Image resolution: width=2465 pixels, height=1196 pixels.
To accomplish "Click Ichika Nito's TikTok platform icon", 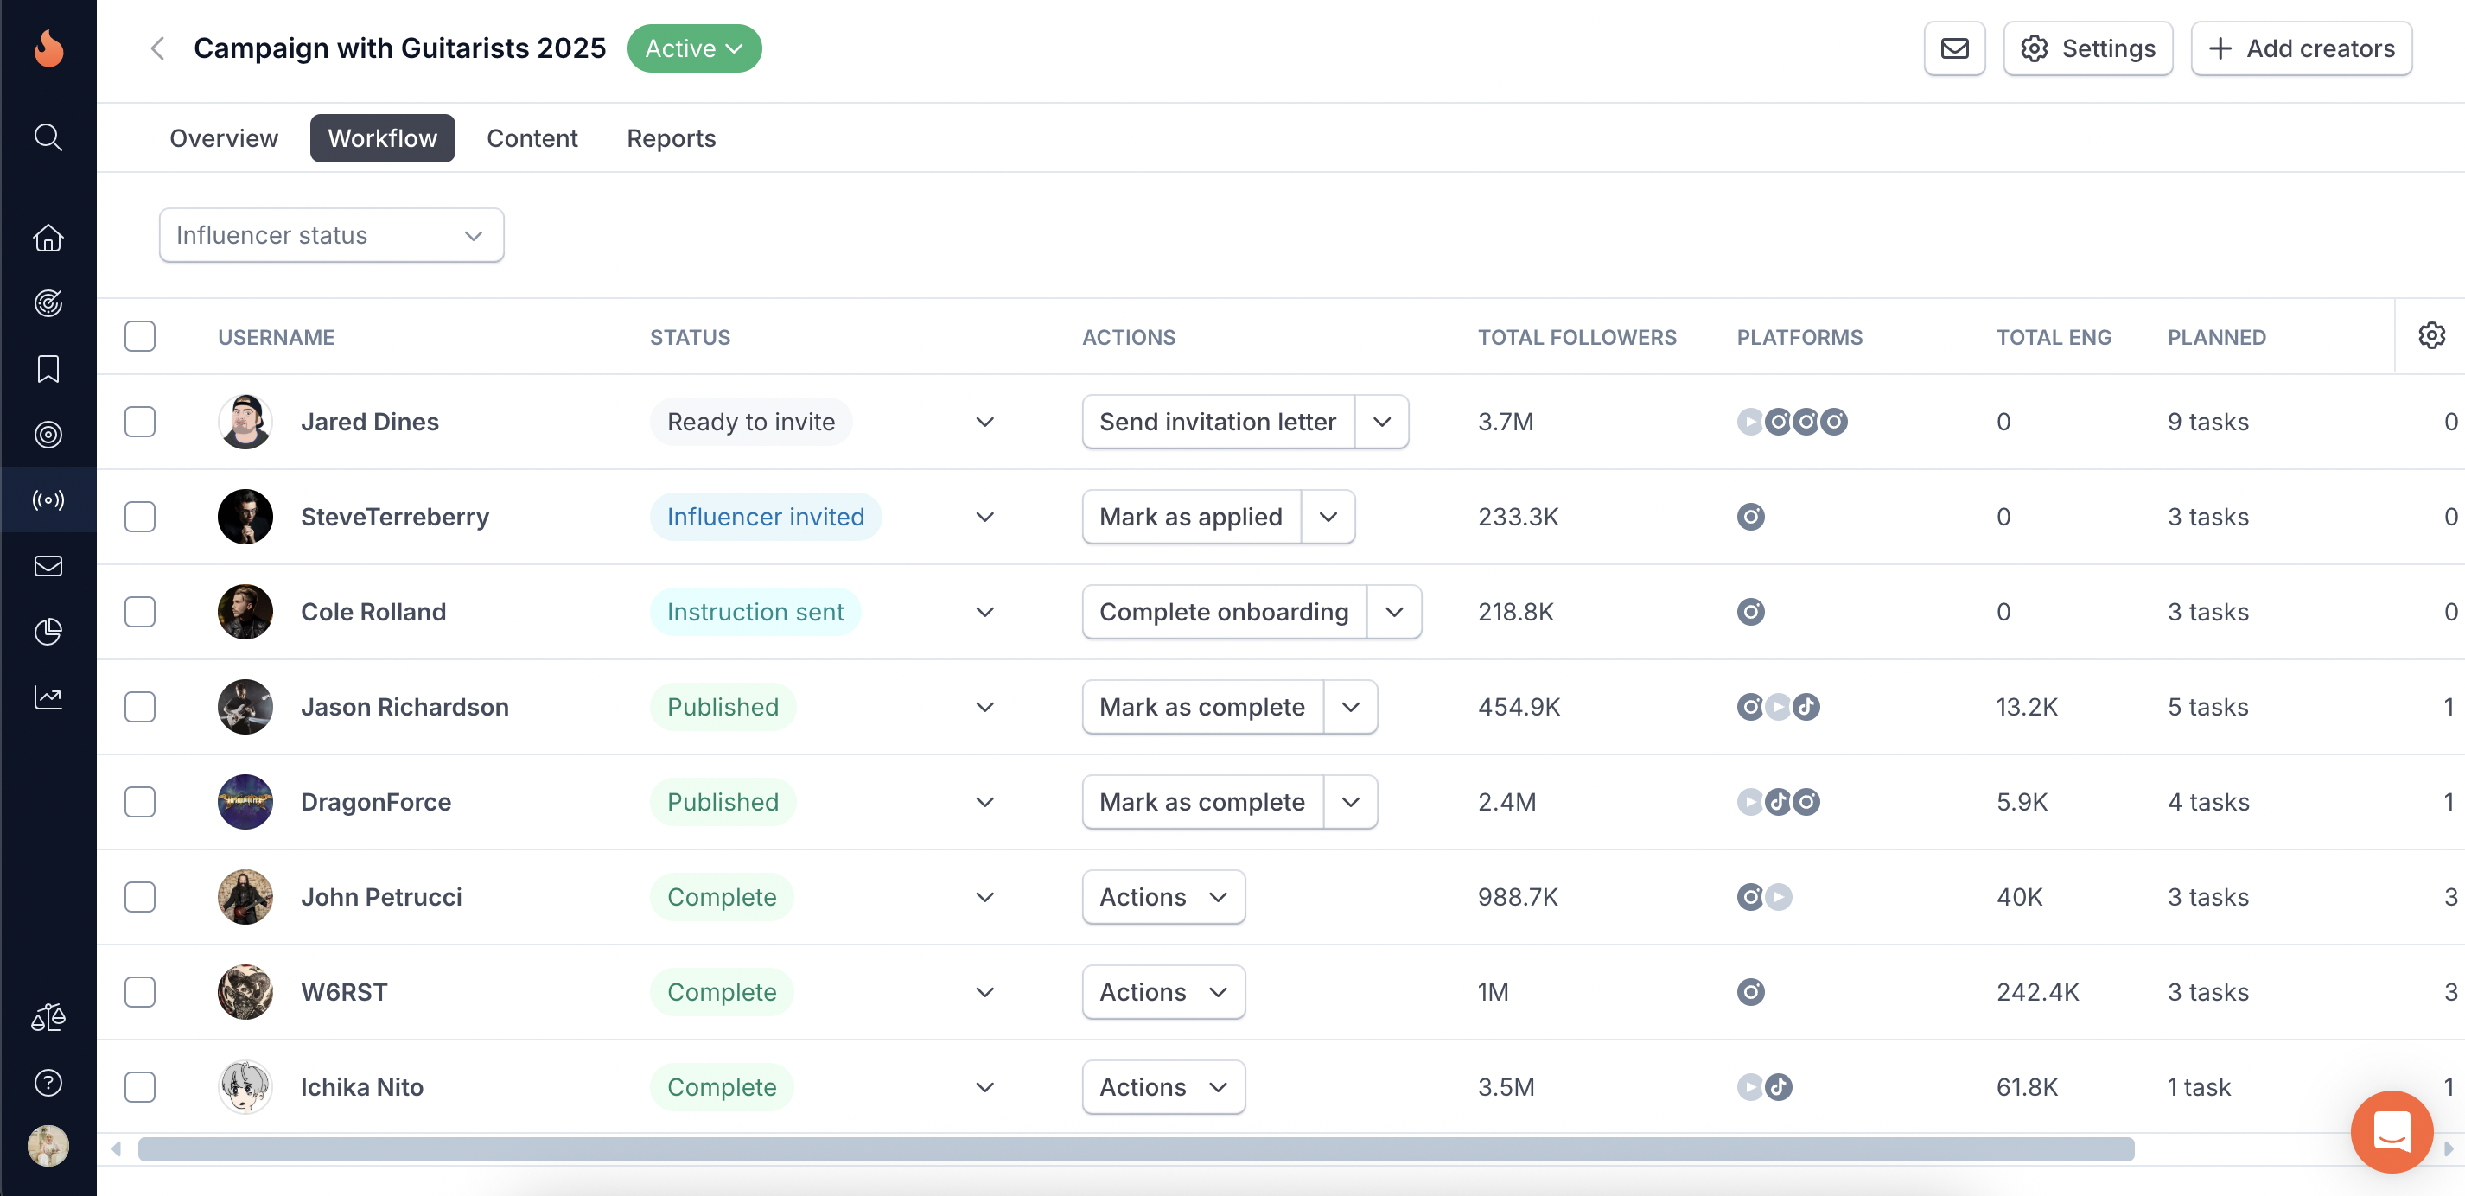I will (x=1778, y=1086).
